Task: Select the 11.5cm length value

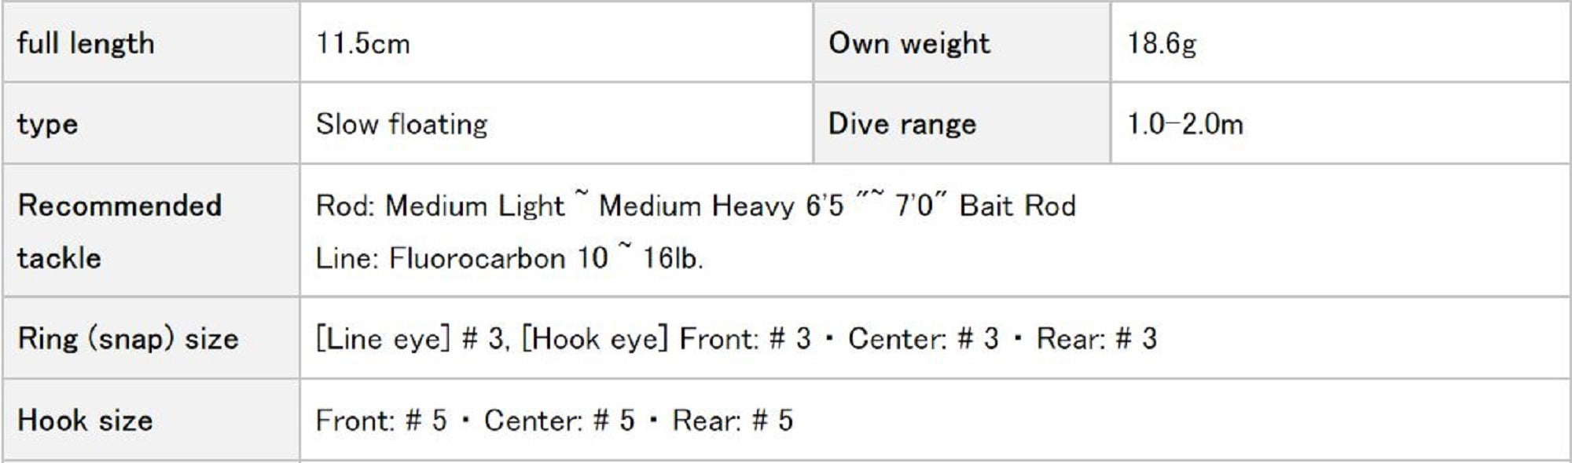Action: [362, 43]
